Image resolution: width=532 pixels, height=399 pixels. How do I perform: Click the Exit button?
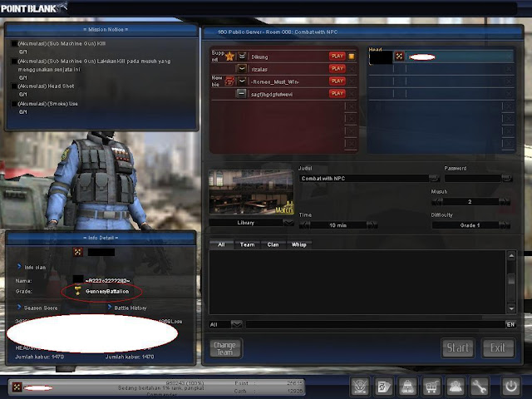(498, 347)
